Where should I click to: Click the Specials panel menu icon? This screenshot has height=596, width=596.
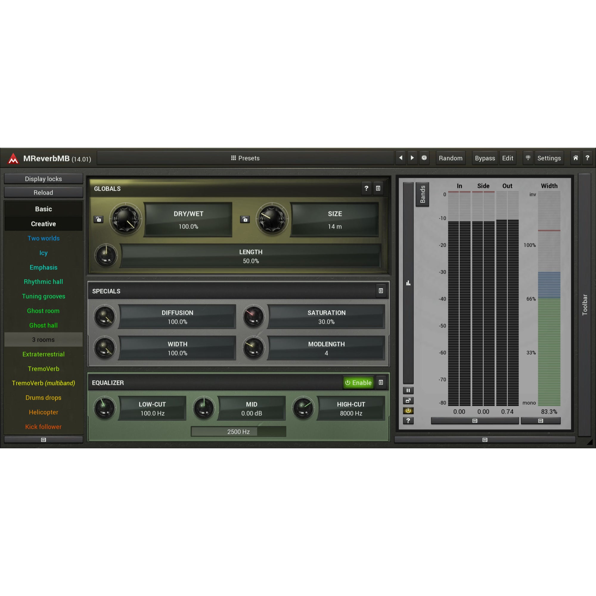click(x=381, y=291)
